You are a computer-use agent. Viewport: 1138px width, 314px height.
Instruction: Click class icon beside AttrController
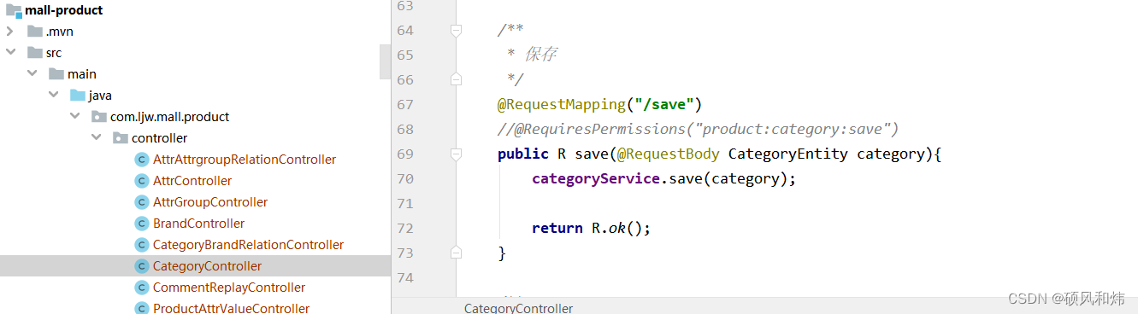pyautogui.click(x=142, y=181)
